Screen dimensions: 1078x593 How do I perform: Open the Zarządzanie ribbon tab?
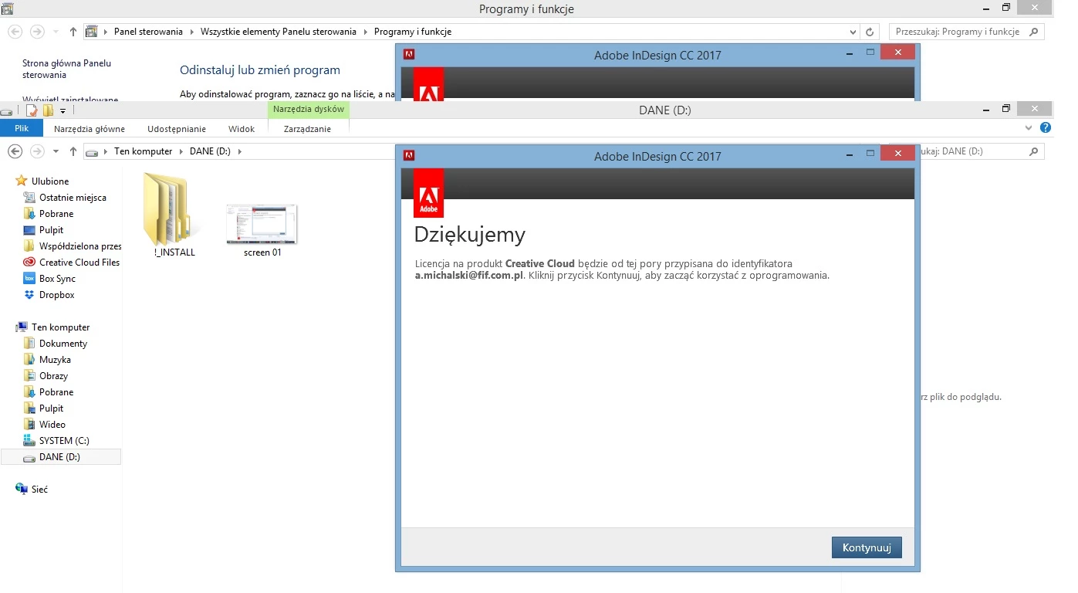coord(307,129)
